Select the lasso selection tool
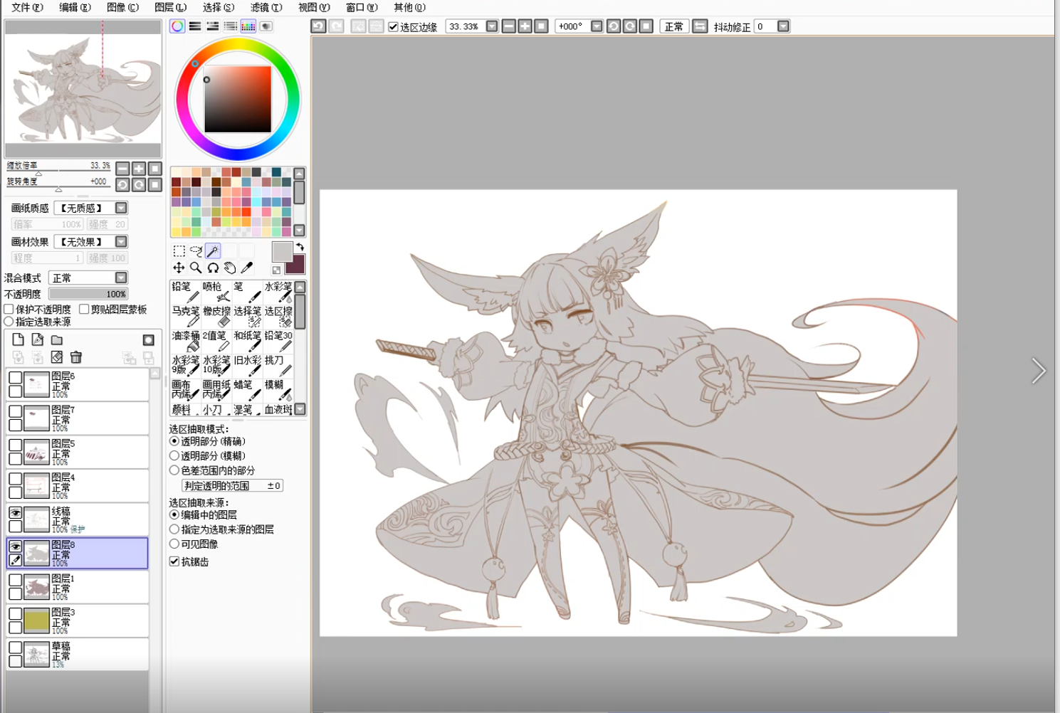This screenshot has width=1060, height=713. point(196,251)
